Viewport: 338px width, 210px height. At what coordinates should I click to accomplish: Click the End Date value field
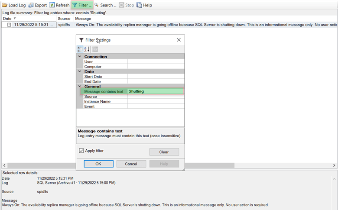point(156,81)
